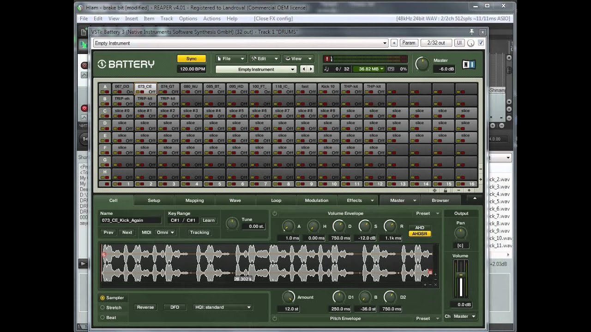This screenshot has height=332, width=591.
Task: Collapse the edit pane with up arrow
Action: (x=475, y=199)
